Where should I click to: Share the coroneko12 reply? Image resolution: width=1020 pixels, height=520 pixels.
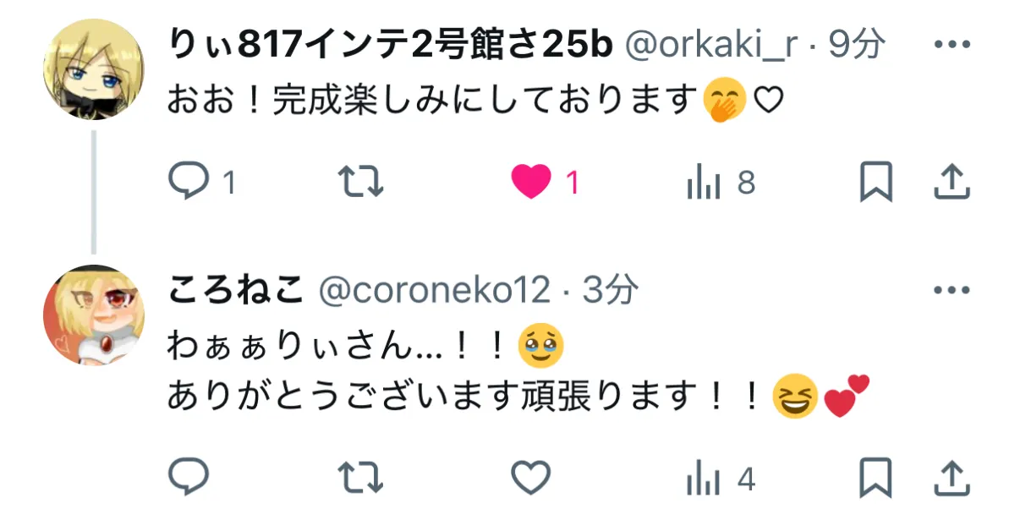pyautogui.click(x=950, y=479)
